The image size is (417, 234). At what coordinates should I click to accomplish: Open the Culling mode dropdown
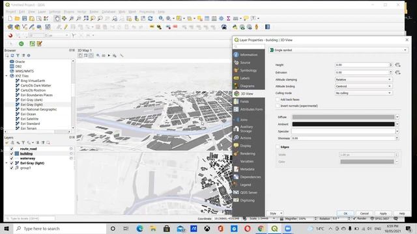click(x=364, y=93)
